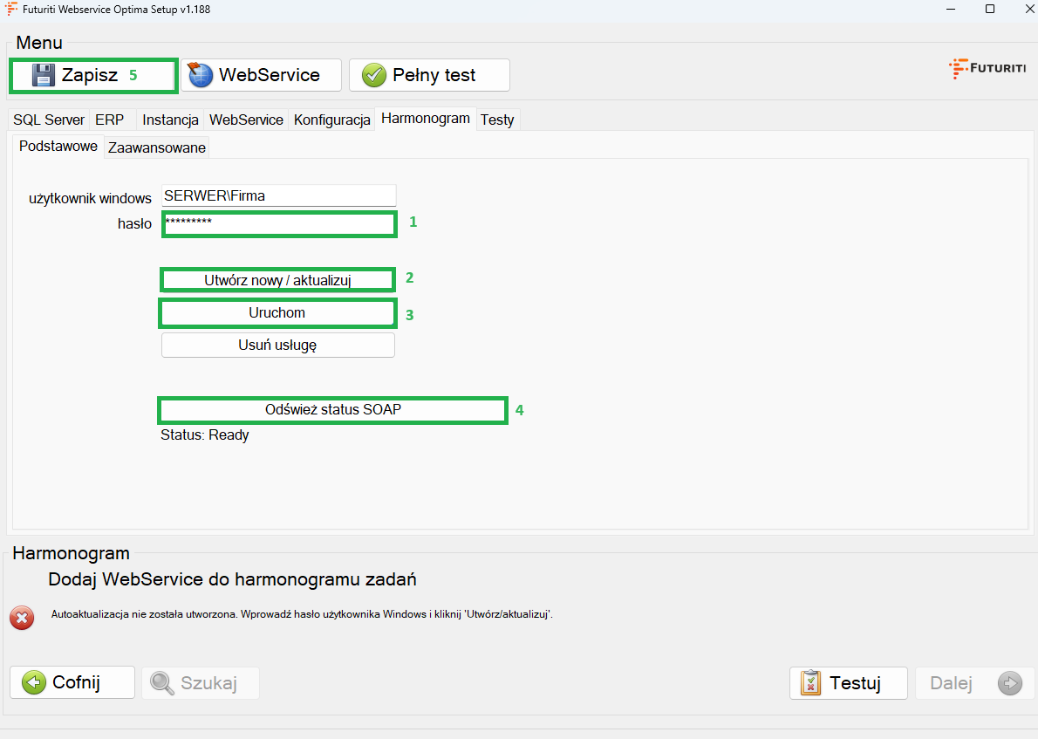Open the SQL Server tab
Screen dimensions: 1038x739
click(x=49, y=120)
